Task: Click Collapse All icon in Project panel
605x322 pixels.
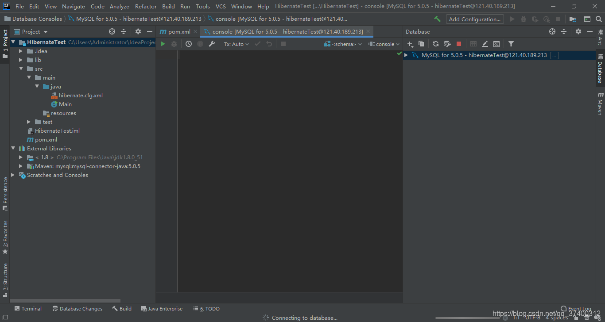Action: [x=124, y=31]
